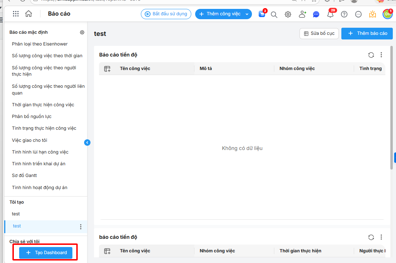Click the gear next to Báo cáo mặc định
The image size is (396, 263).
(x=82, y=32)
